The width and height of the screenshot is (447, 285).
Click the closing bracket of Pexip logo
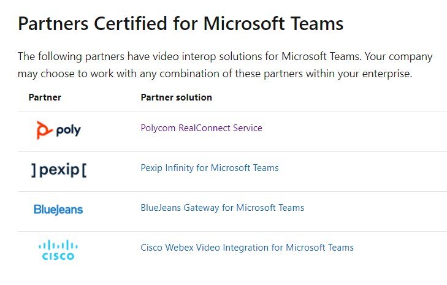tap(83, 170)
